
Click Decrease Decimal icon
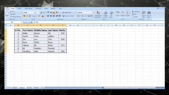tap(91, 16)
